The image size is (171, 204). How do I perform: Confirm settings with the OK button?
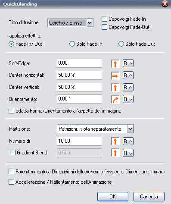click(113, 197)
